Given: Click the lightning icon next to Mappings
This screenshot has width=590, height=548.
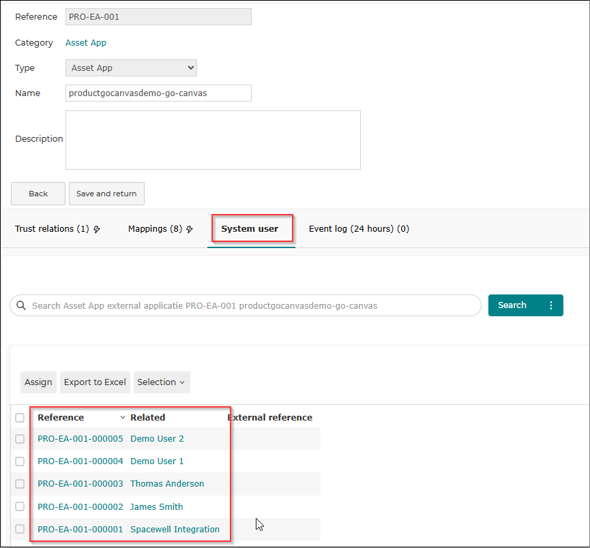Looking at the screenshot, I should [190, 229].
